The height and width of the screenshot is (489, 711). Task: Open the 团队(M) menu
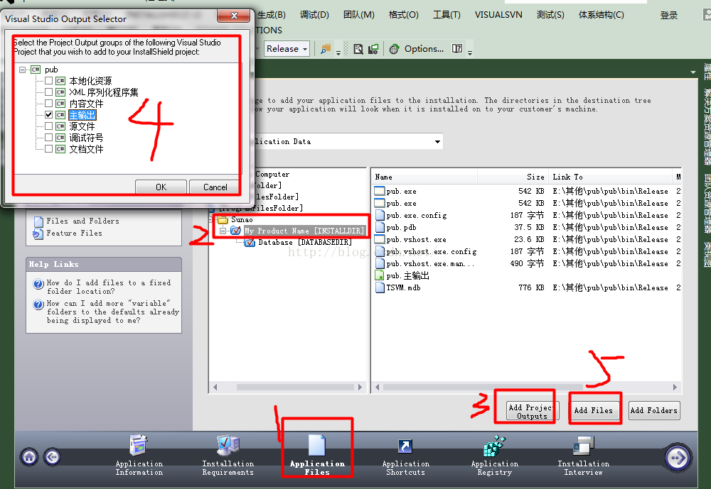point(358,15)
